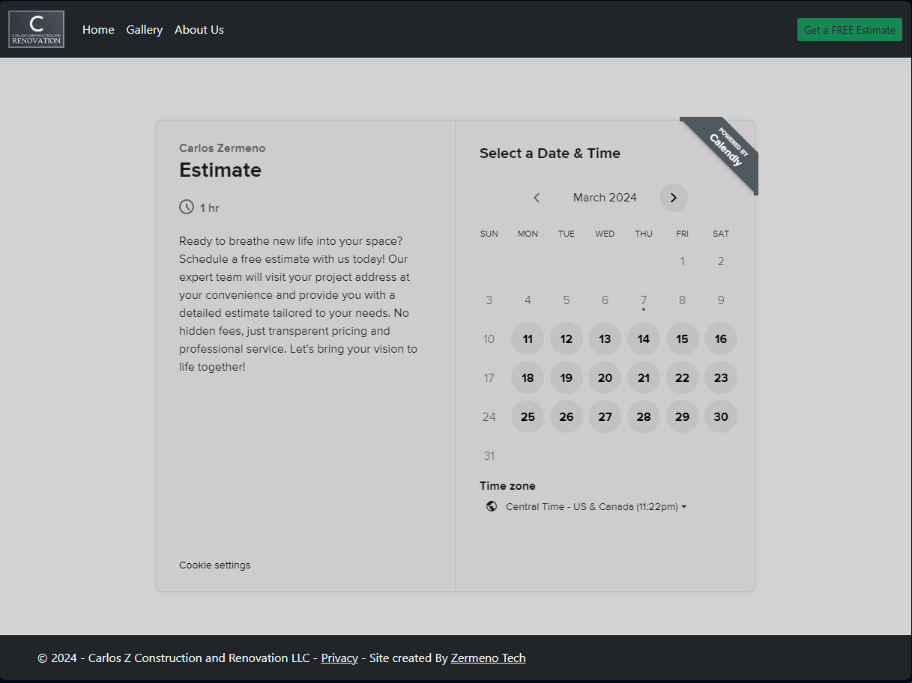This screenshot has height=683, width=912.
Task: Select March 28 on calendar
Action: pos(644,417)
